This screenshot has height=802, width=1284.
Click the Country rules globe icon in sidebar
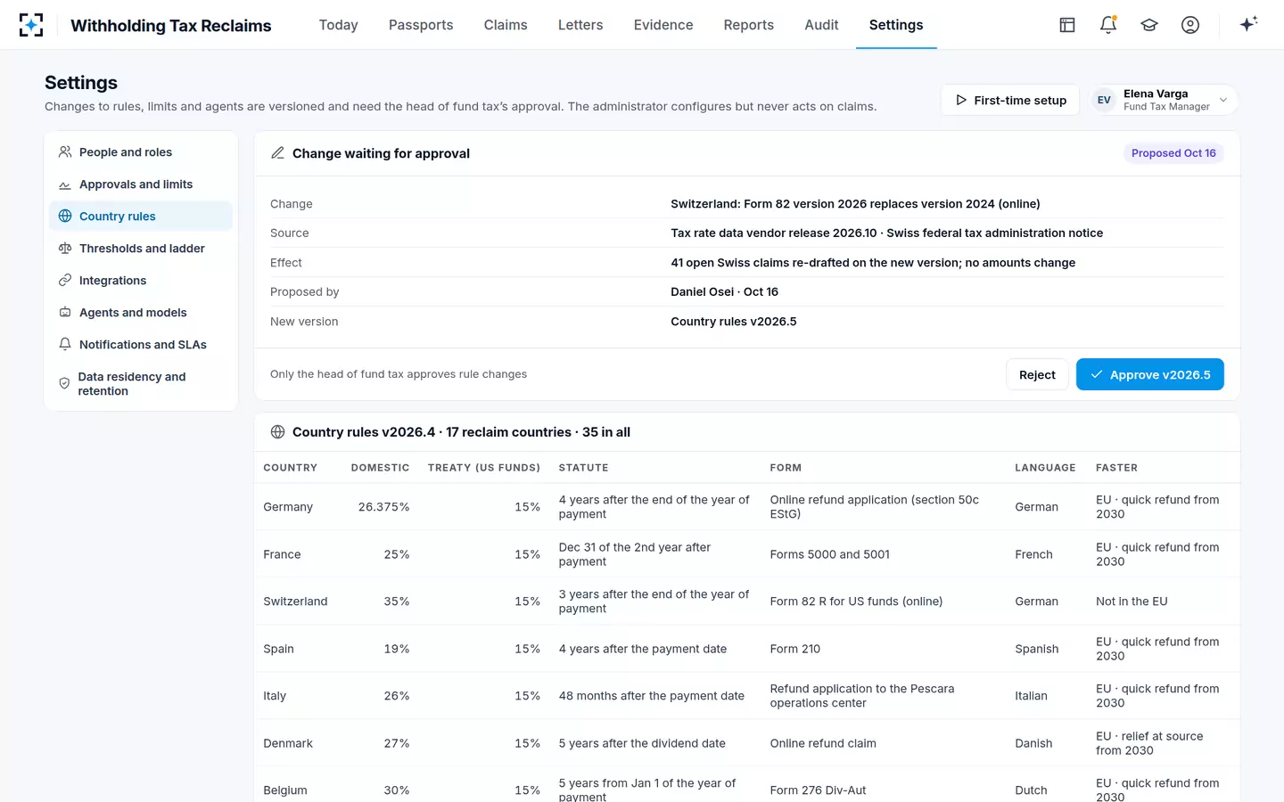pos(65,217)
